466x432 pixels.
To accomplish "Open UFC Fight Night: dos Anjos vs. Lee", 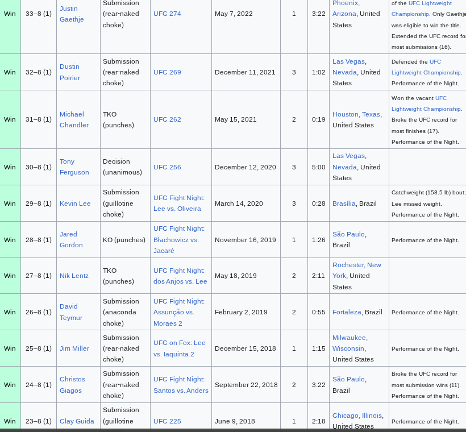I will (180, 276).
